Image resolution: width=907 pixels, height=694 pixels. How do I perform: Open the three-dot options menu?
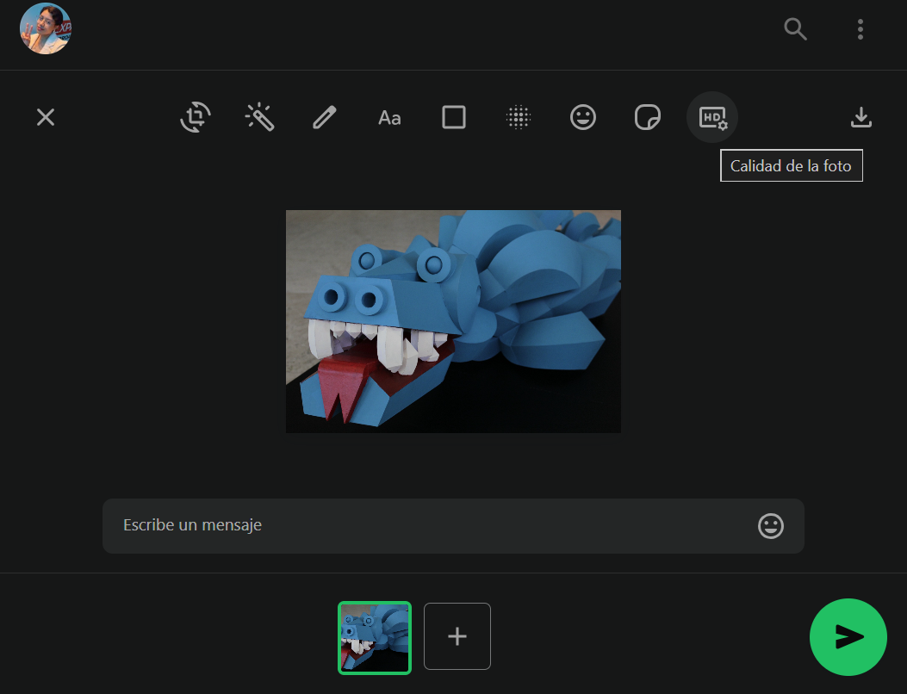coord(860,29)
